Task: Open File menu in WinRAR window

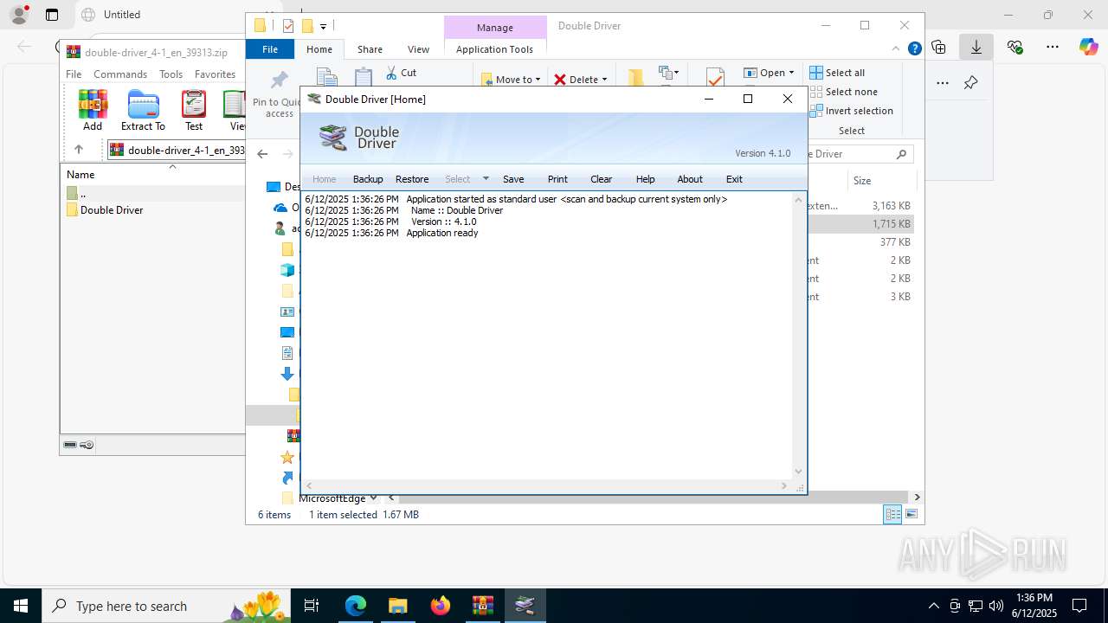Action: pyautogui.click(x=74, y=74)
